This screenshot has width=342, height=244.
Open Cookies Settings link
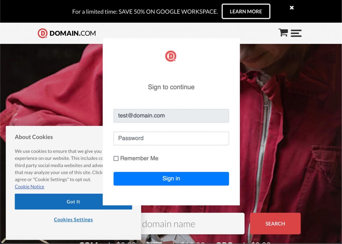click(x=73, y=220)
